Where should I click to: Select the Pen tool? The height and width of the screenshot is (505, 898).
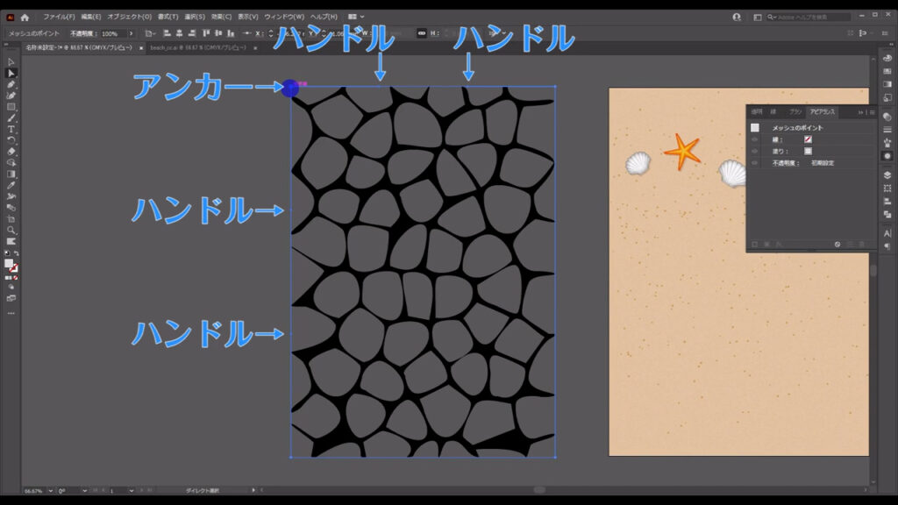coord(11,86)
